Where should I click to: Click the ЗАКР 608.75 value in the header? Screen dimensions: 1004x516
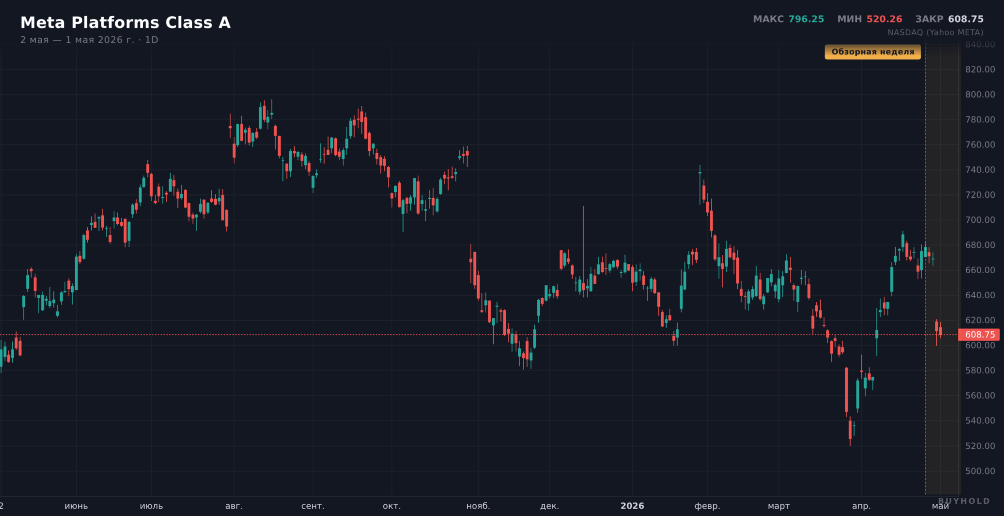click(950, 19)
